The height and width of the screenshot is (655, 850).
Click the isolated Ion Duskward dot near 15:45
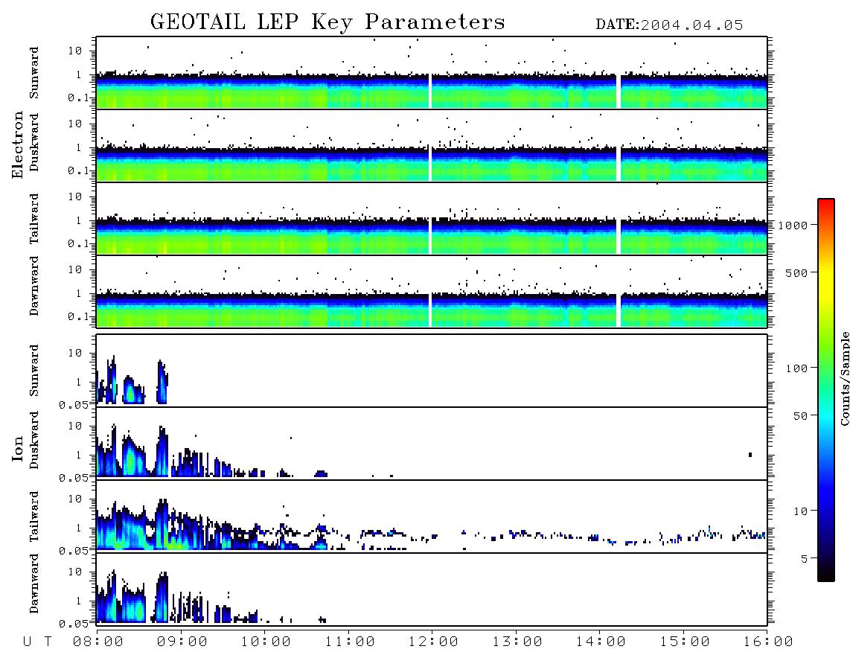750,455
